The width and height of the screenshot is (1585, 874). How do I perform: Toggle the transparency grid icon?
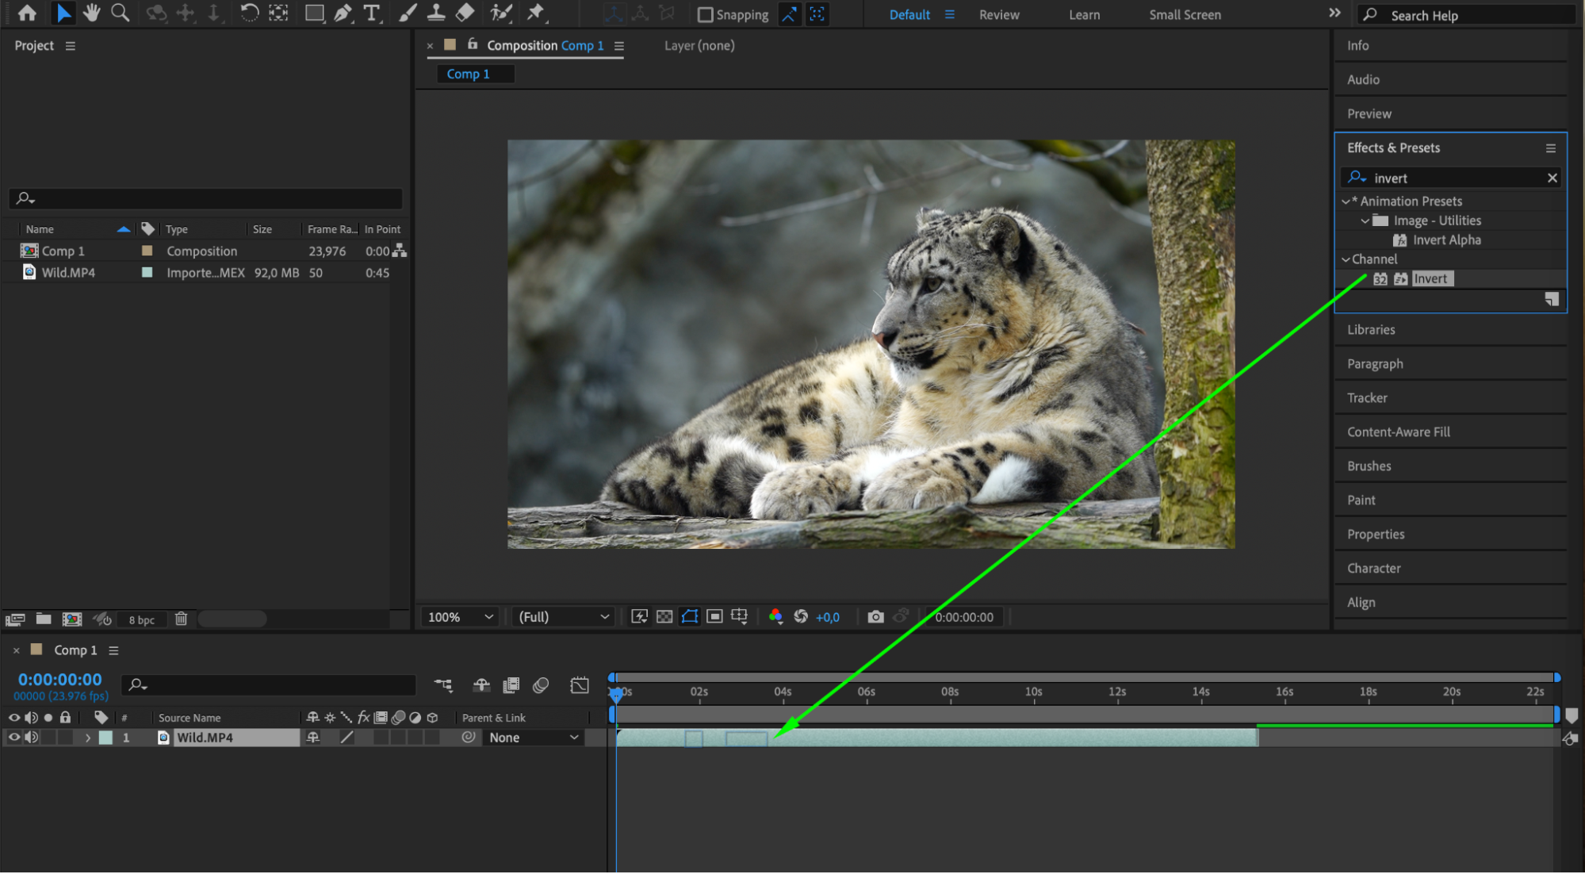[x=664, y=617]
